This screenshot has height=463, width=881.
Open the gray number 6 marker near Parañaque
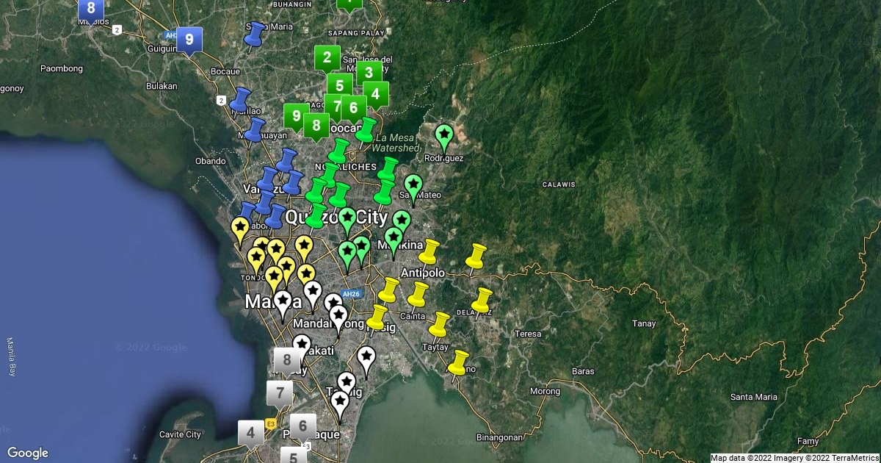coord(302,426)
